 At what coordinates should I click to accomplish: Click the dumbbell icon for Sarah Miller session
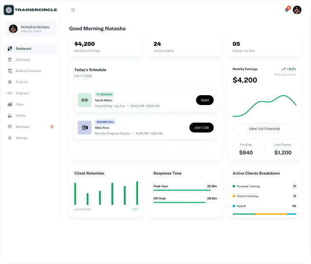pyautogui.click(x=85, y=100)
